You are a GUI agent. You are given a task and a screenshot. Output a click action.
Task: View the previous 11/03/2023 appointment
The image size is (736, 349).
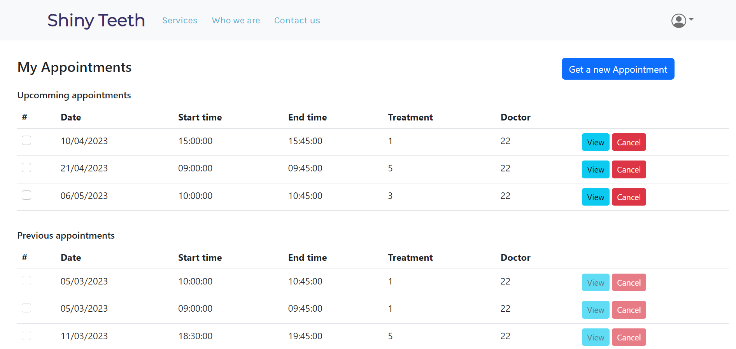[595, 337]
